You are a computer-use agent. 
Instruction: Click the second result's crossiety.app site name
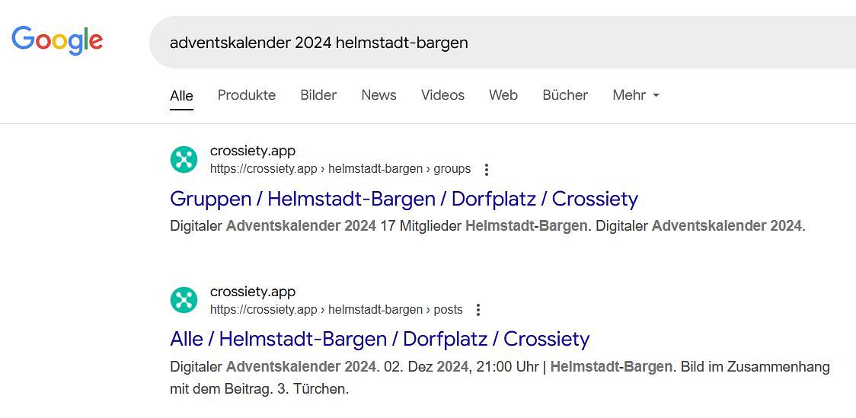[253, 292]
